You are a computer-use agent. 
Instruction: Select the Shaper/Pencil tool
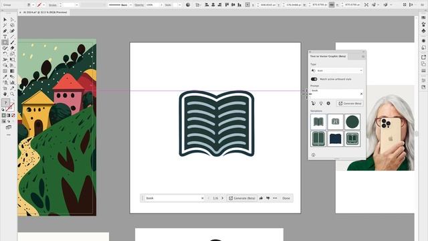coord(5,48)
